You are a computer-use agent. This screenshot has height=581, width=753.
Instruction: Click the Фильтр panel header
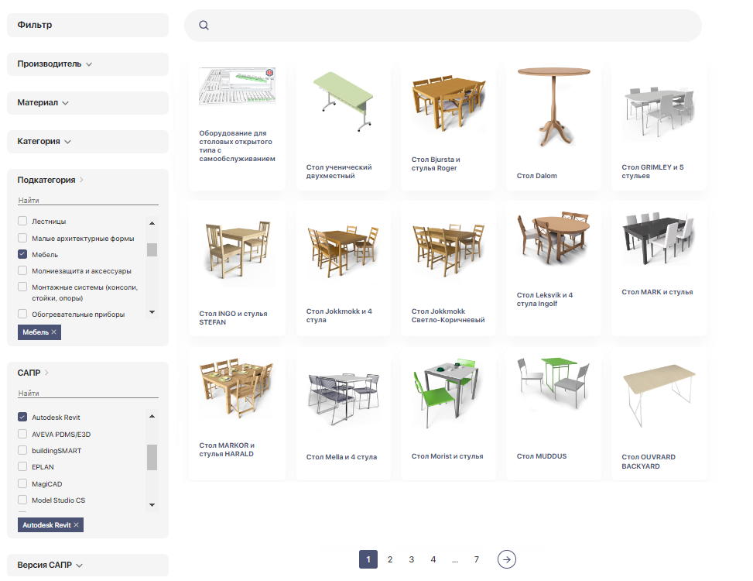[88, 25]
